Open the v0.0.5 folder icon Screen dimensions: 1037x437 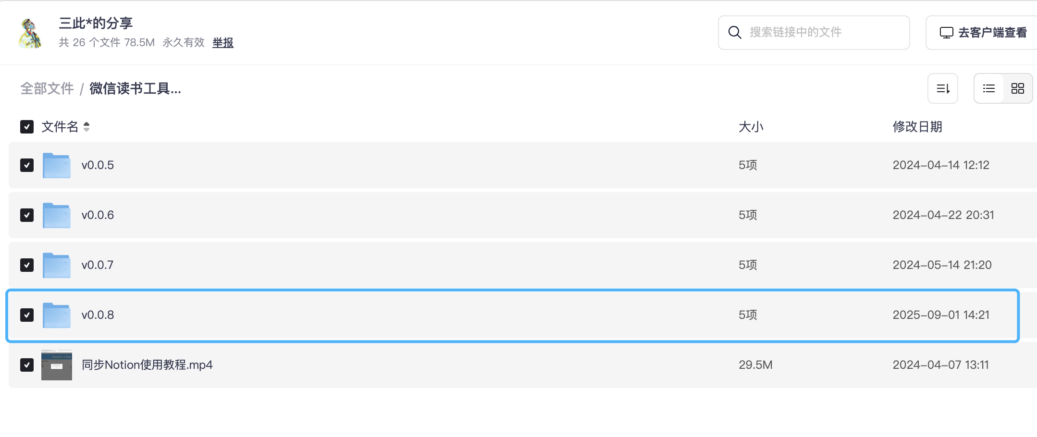click(x=57, y=165)
